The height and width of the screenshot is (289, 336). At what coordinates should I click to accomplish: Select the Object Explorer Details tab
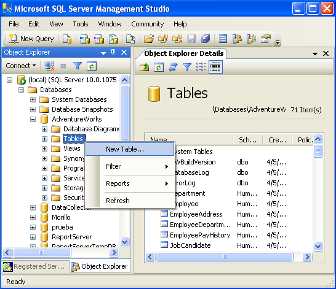tap(183, 53)
